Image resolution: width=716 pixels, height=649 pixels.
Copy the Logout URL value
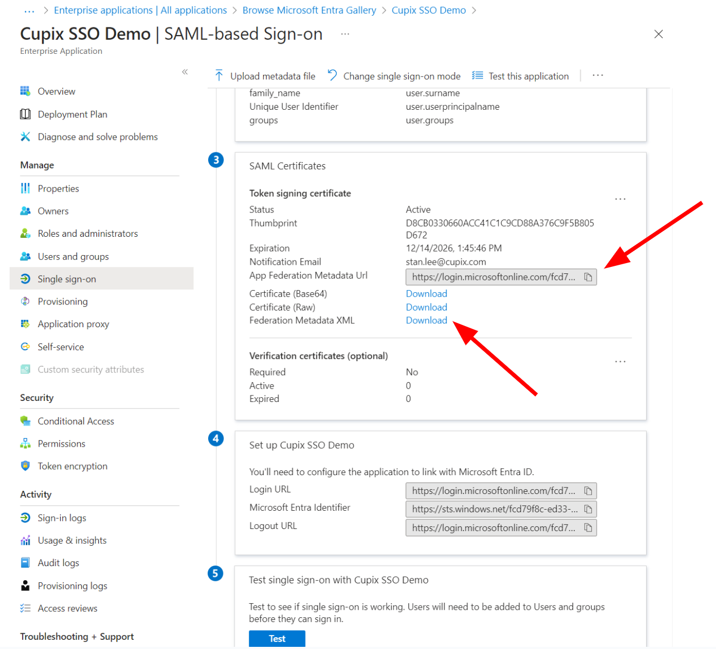tap(588, 528)
